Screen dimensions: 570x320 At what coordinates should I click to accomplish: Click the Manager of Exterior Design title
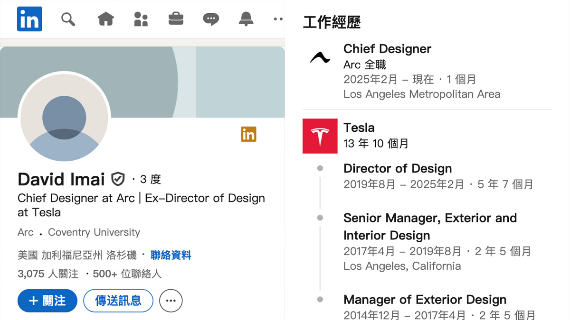[425, 300]
